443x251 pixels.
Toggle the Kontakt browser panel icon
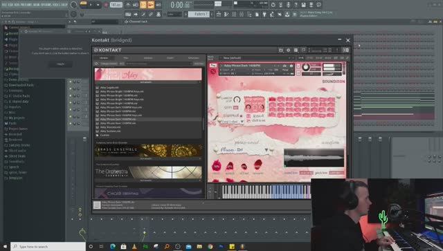coord(296,50)
